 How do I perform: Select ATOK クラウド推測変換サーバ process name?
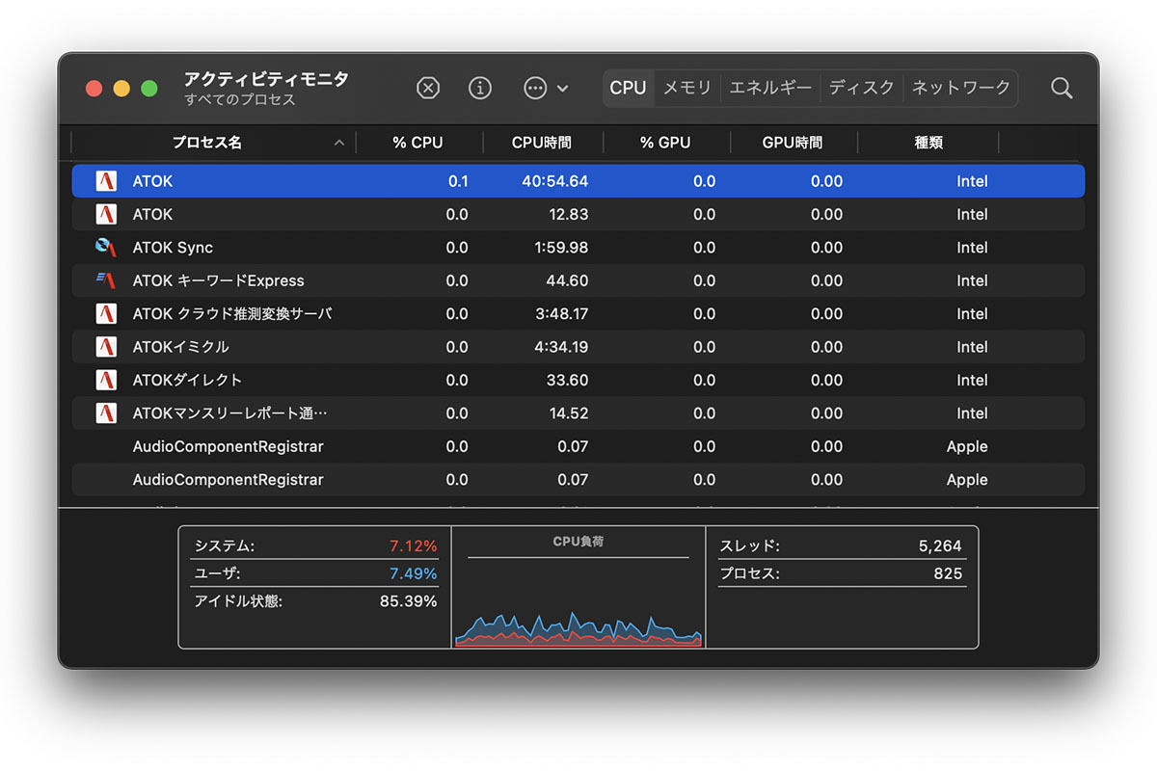pyautogui.click(x=232, y=313)
